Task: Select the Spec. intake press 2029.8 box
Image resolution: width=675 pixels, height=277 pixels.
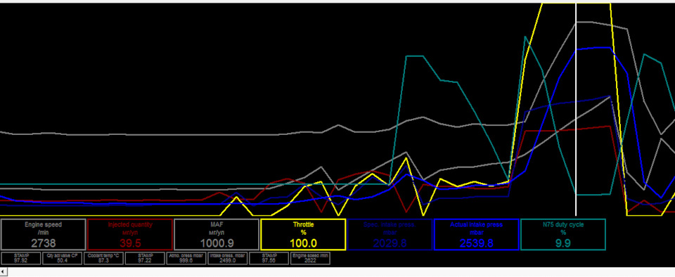Action: pyautogui.click(x=390, y=234)
